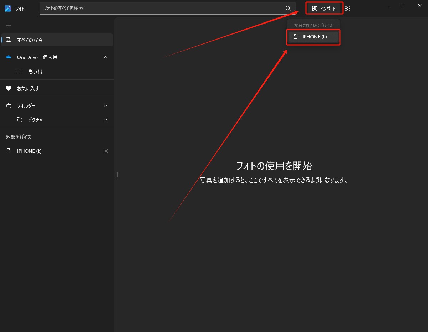
Task: Click the Import (インポート) button
Action: point(324,9)
